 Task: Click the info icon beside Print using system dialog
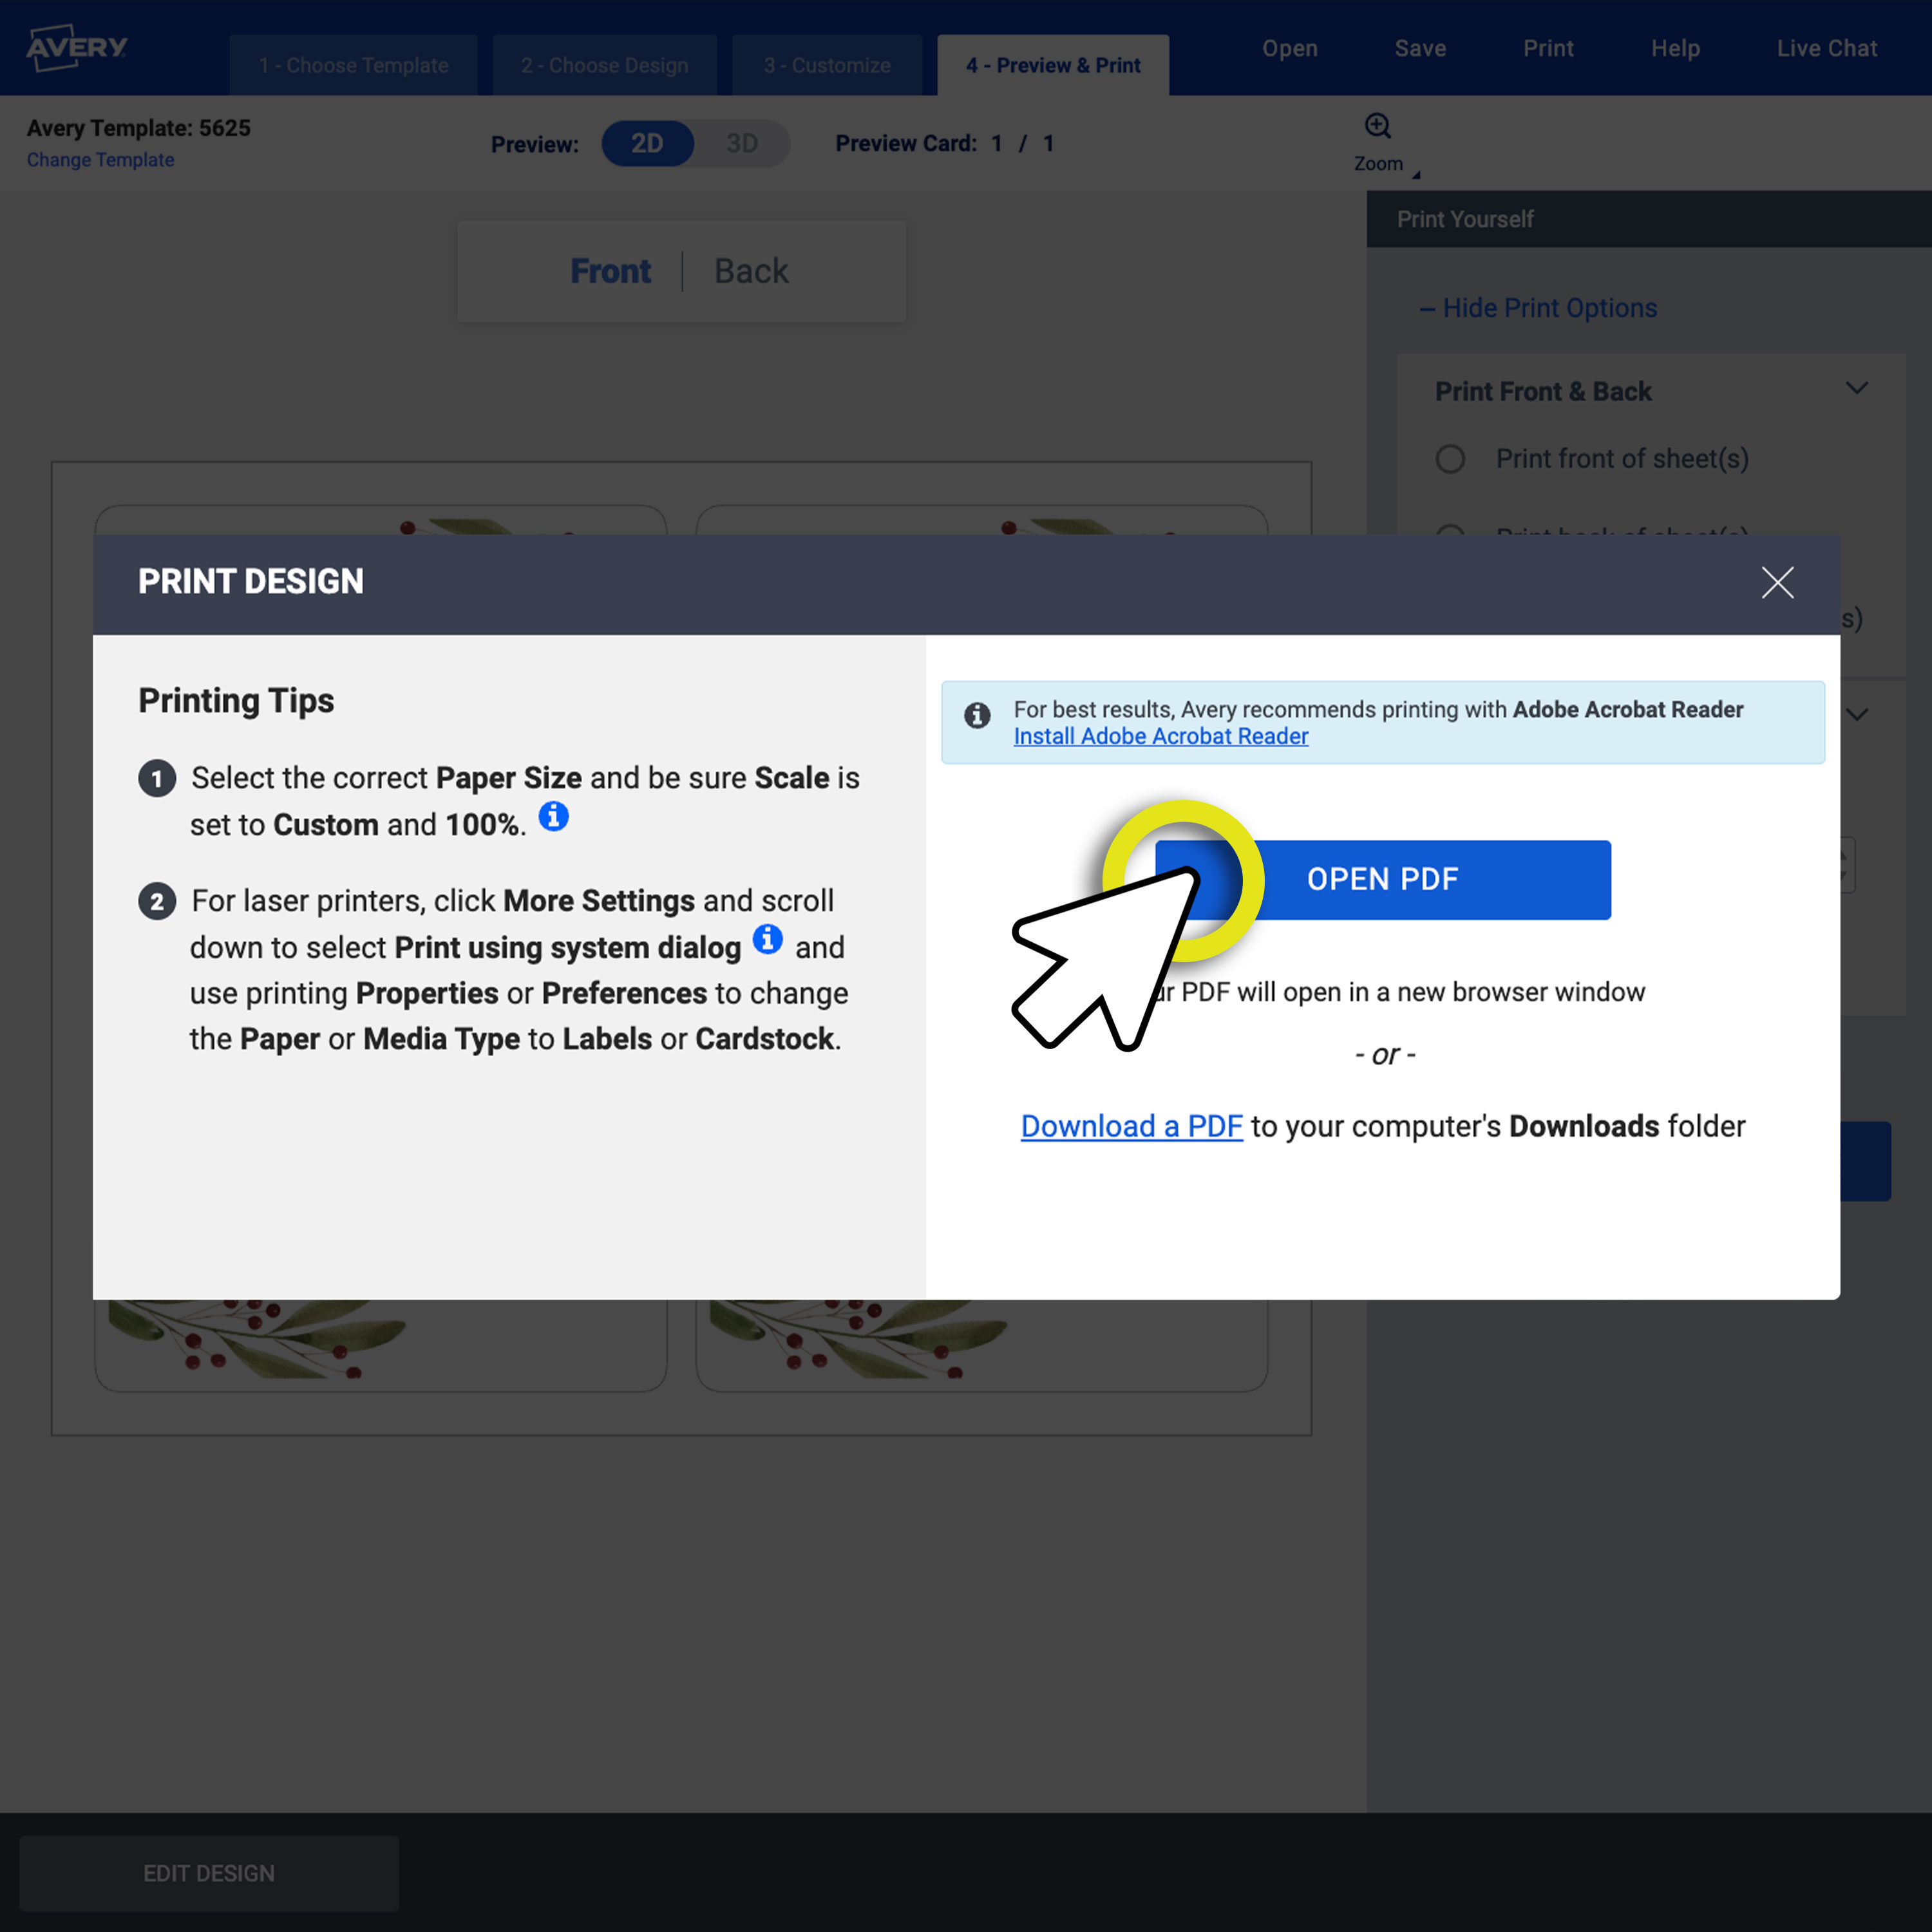pyautogui.click(x=767, y=940)
